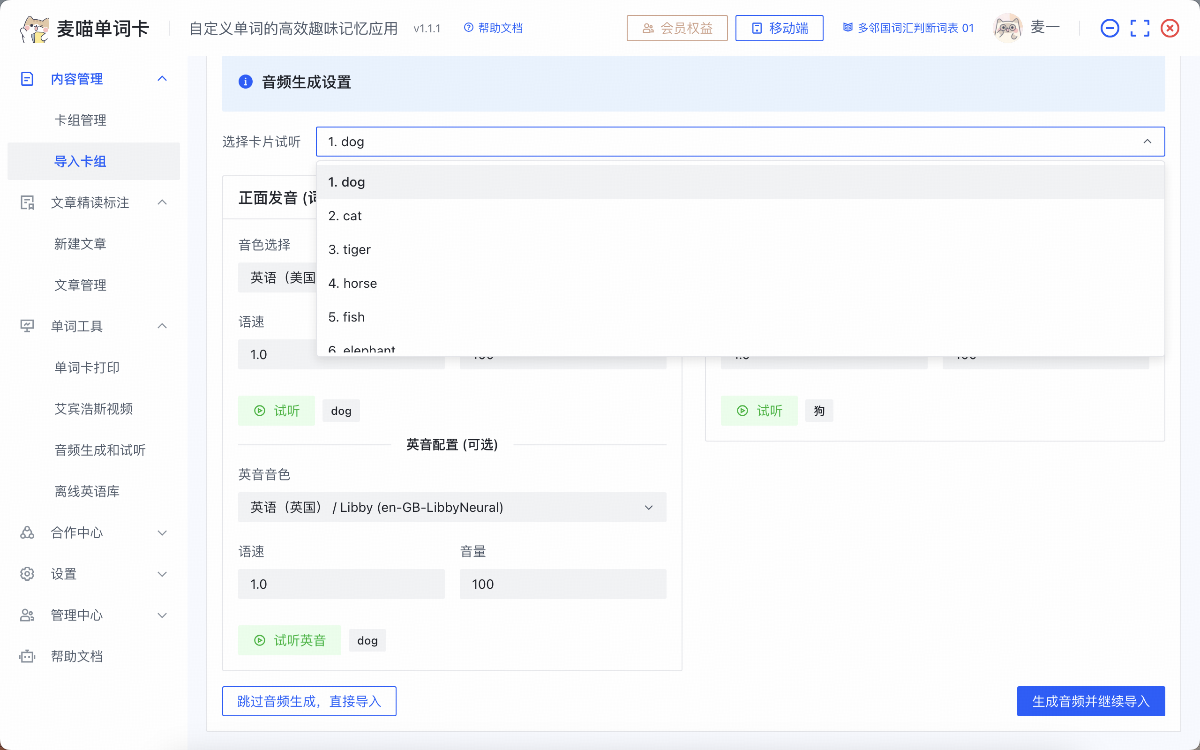Click the 内容管理 document icon
Screen dimensions: 1200x750
27,79
